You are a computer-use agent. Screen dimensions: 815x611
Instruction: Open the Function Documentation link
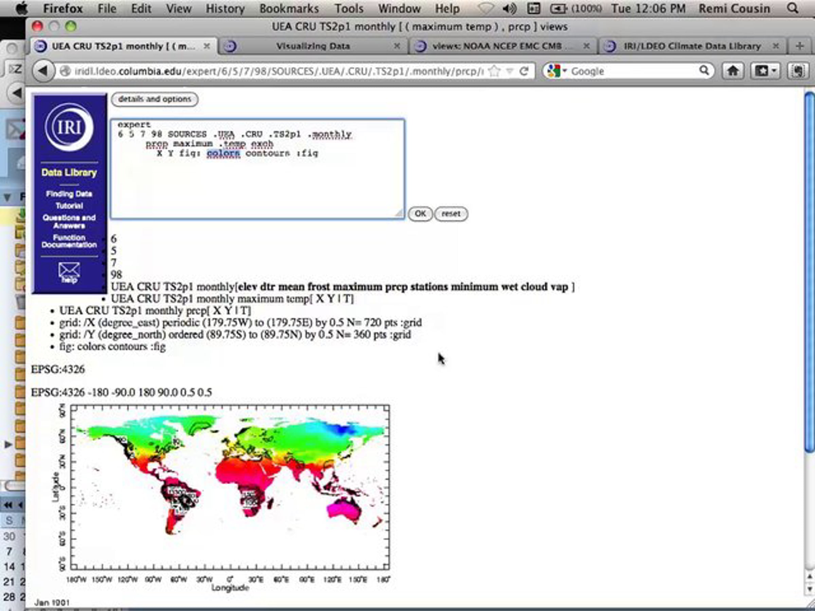click(69, 241)
